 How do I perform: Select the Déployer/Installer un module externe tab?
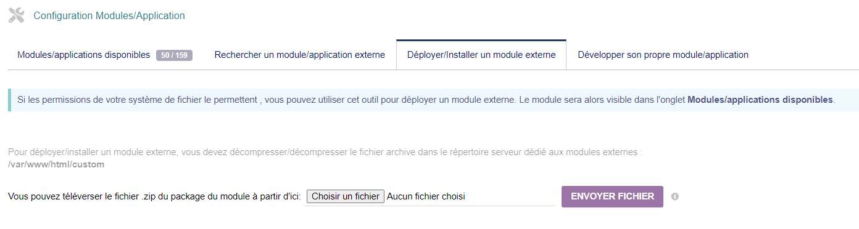[481, 55]
